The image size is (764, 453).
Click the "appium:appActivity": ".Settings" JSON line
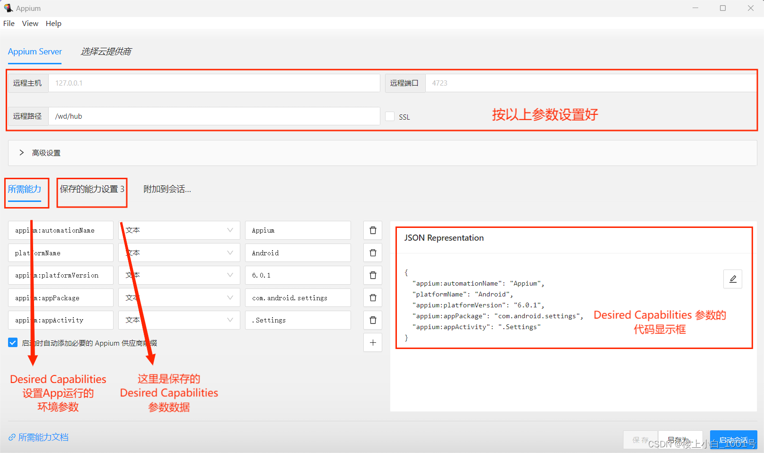pos(476,327)
